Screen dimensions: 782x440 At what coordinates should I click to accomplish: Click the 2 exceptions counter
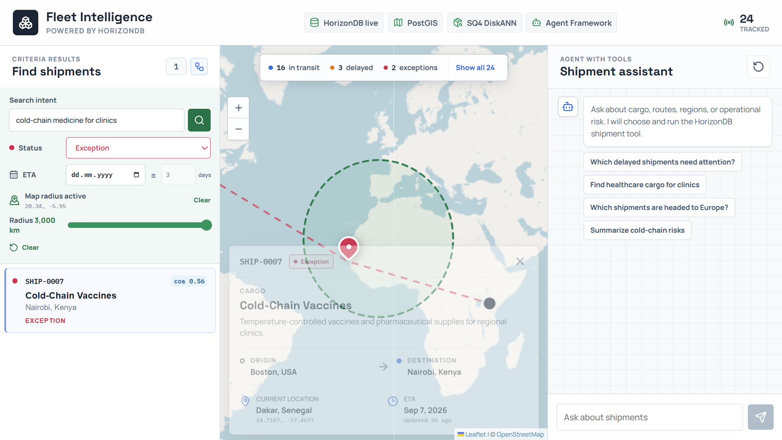pyautogui.click(x=411, y=68)
